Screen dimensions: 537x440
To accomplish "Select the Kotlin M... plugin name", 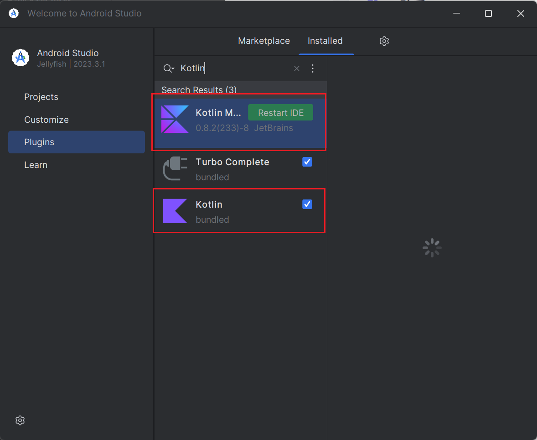I will (x=218, y=112).
